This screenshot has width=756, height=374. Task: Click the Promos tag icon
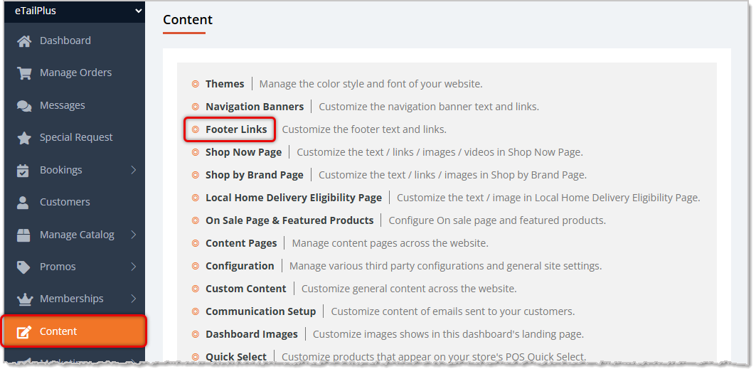pos(23,267)
